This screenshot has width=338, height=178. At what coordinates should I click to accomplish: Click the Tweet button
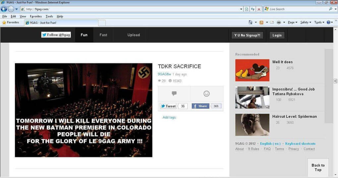[x=168, y=106]
